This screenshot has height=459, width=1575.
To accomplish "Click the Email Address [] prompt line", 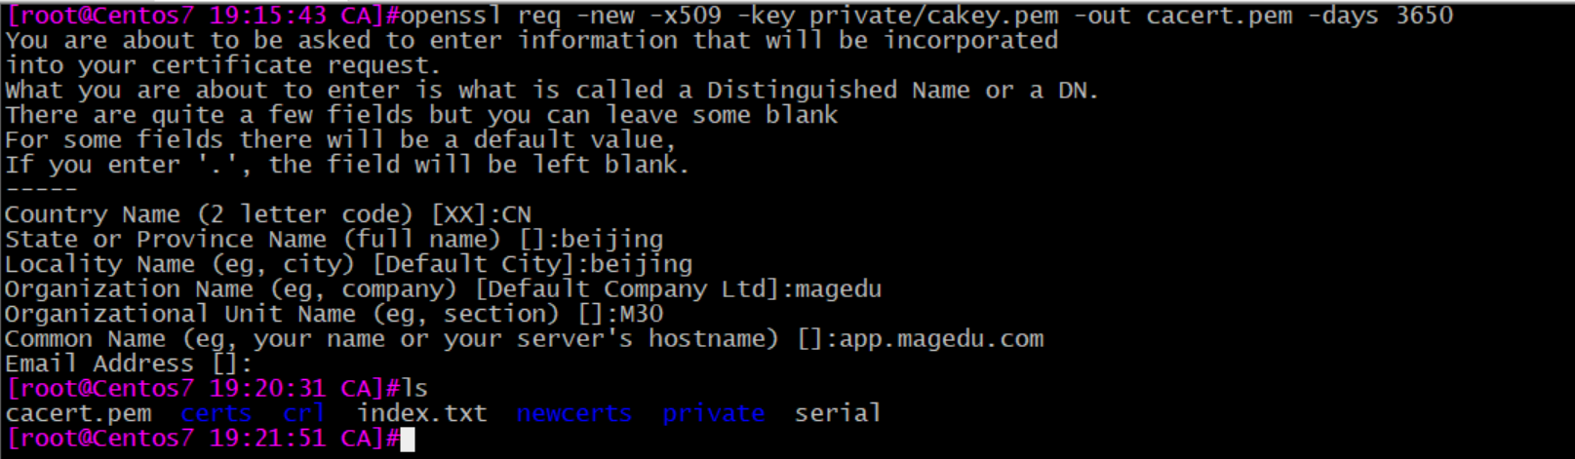I will coord(129,364).
